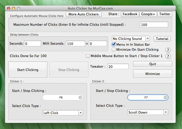Disable Menu in Status Bar checkbox
This screenshot has height=129, width=182.
pos(114,44)
